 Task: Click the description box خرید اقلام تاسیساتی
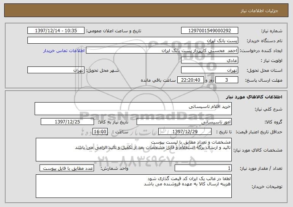click(x=133, y=109)
